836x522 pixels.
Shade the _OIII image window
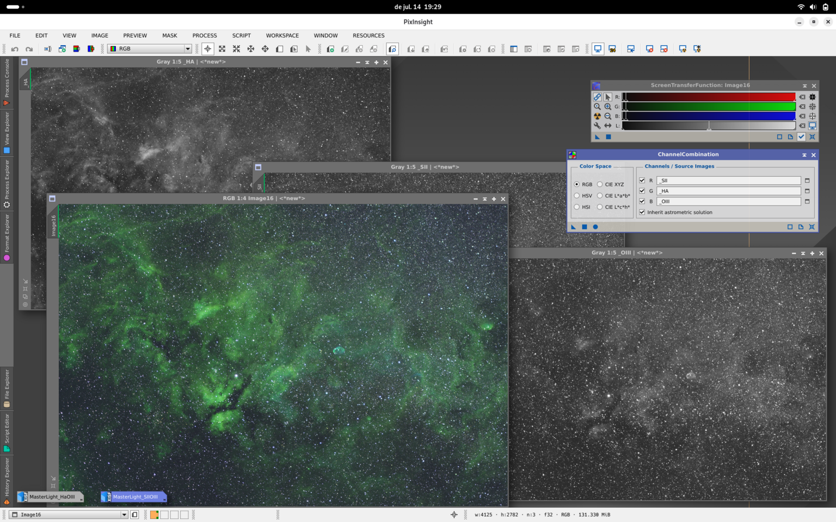803,253
